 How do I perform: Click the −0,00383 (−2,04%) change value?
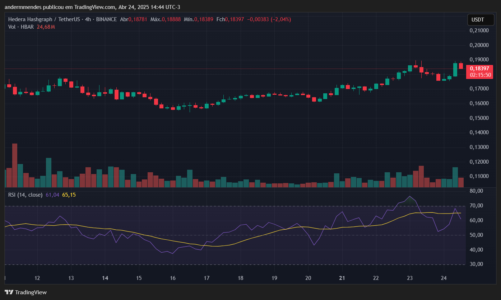point(269,19)
